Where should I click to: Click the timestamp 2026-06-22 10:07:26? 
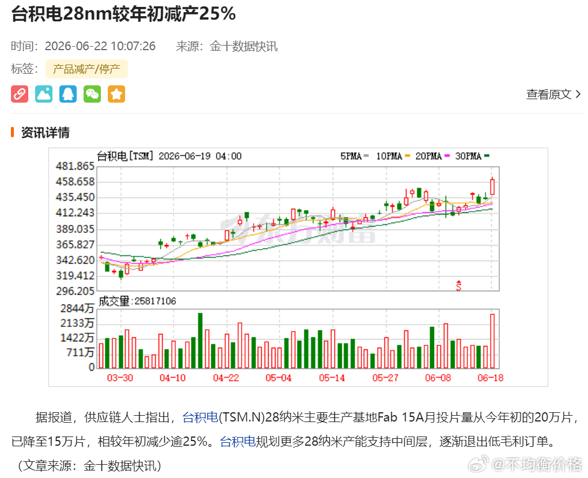(x=100, y=46)
